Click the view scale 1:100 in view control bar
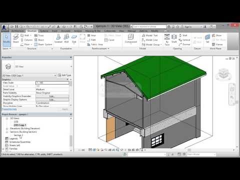240x180 pixels. click(81, 150)
